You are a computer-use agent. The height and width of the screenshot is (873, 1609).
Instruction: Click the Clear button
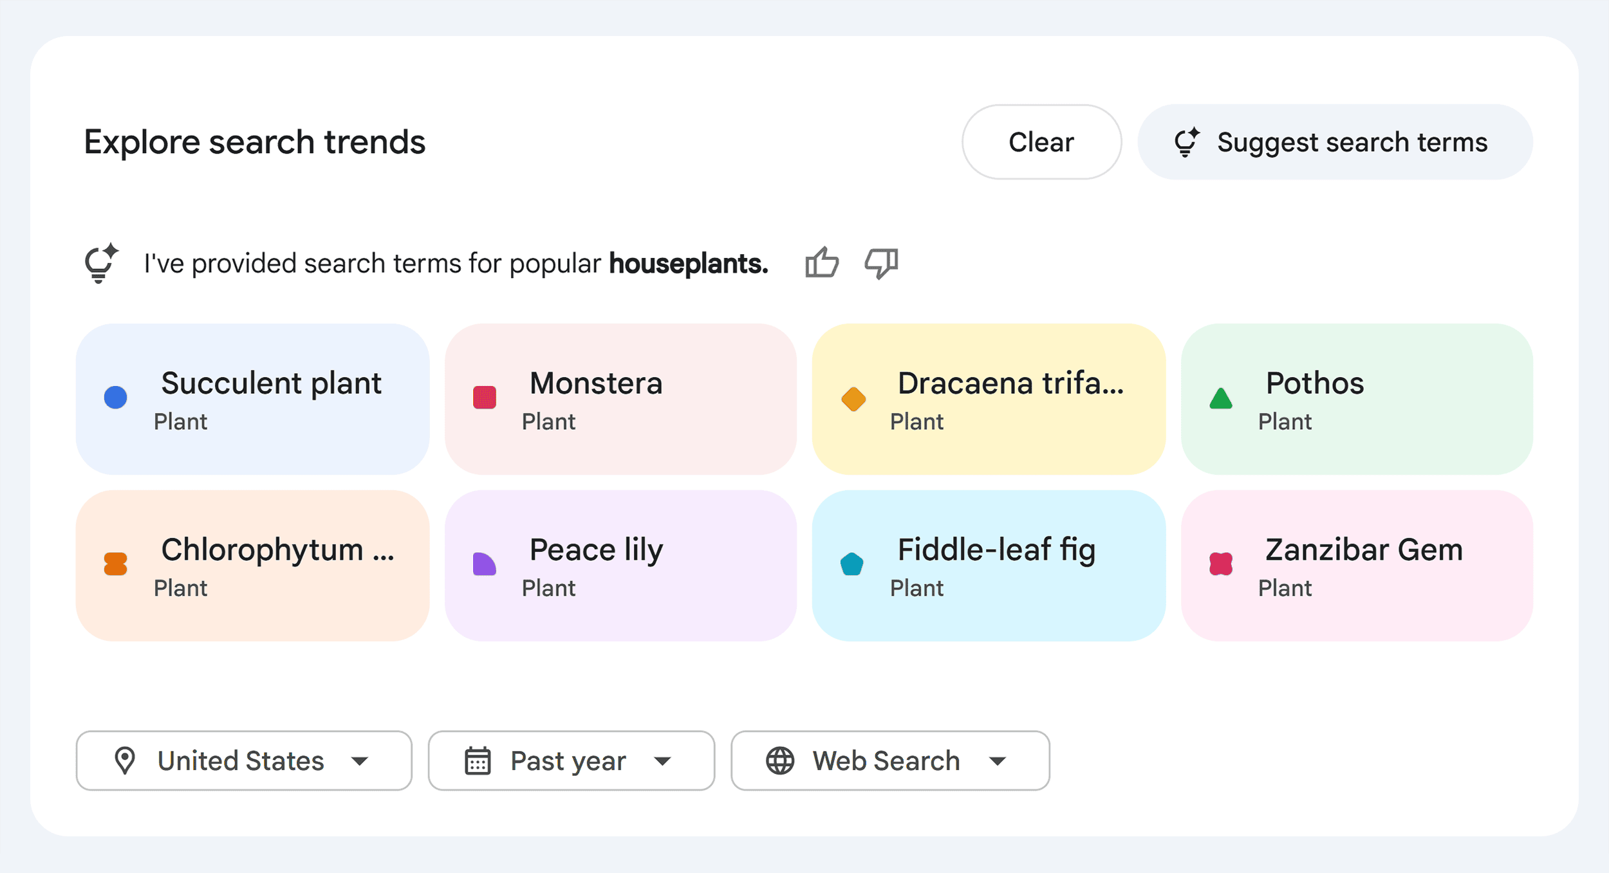point(1041,142)
